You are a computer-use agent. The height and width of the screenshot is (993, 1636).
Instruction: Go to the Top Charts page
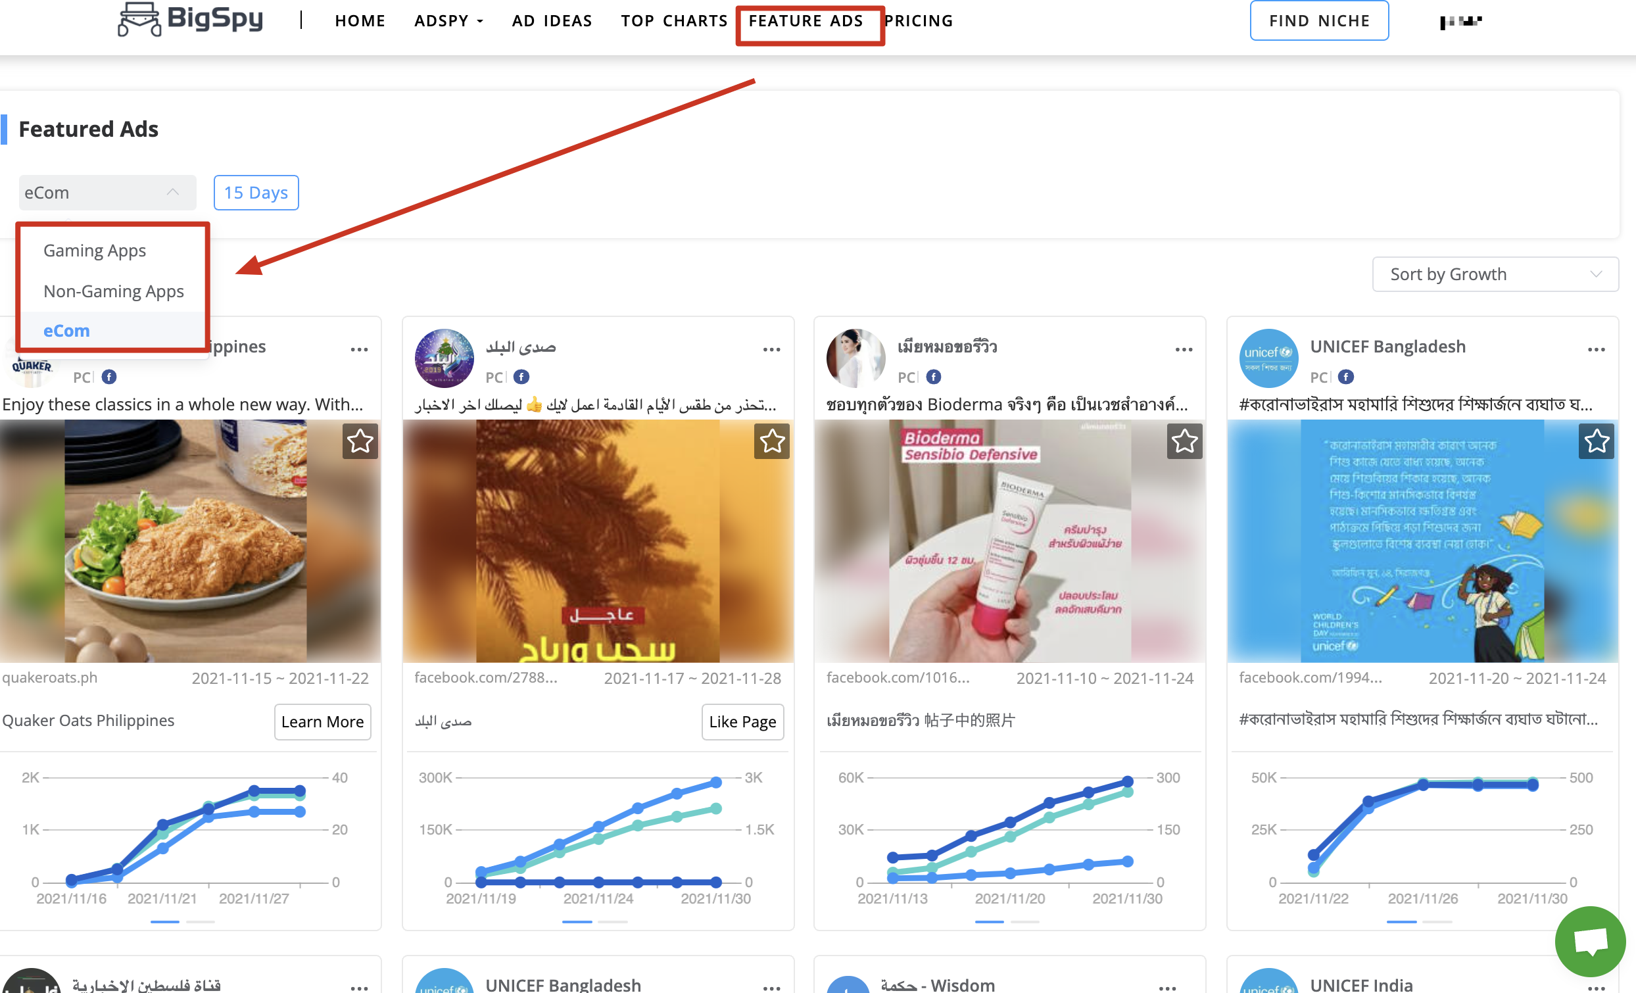coord(674,21)
